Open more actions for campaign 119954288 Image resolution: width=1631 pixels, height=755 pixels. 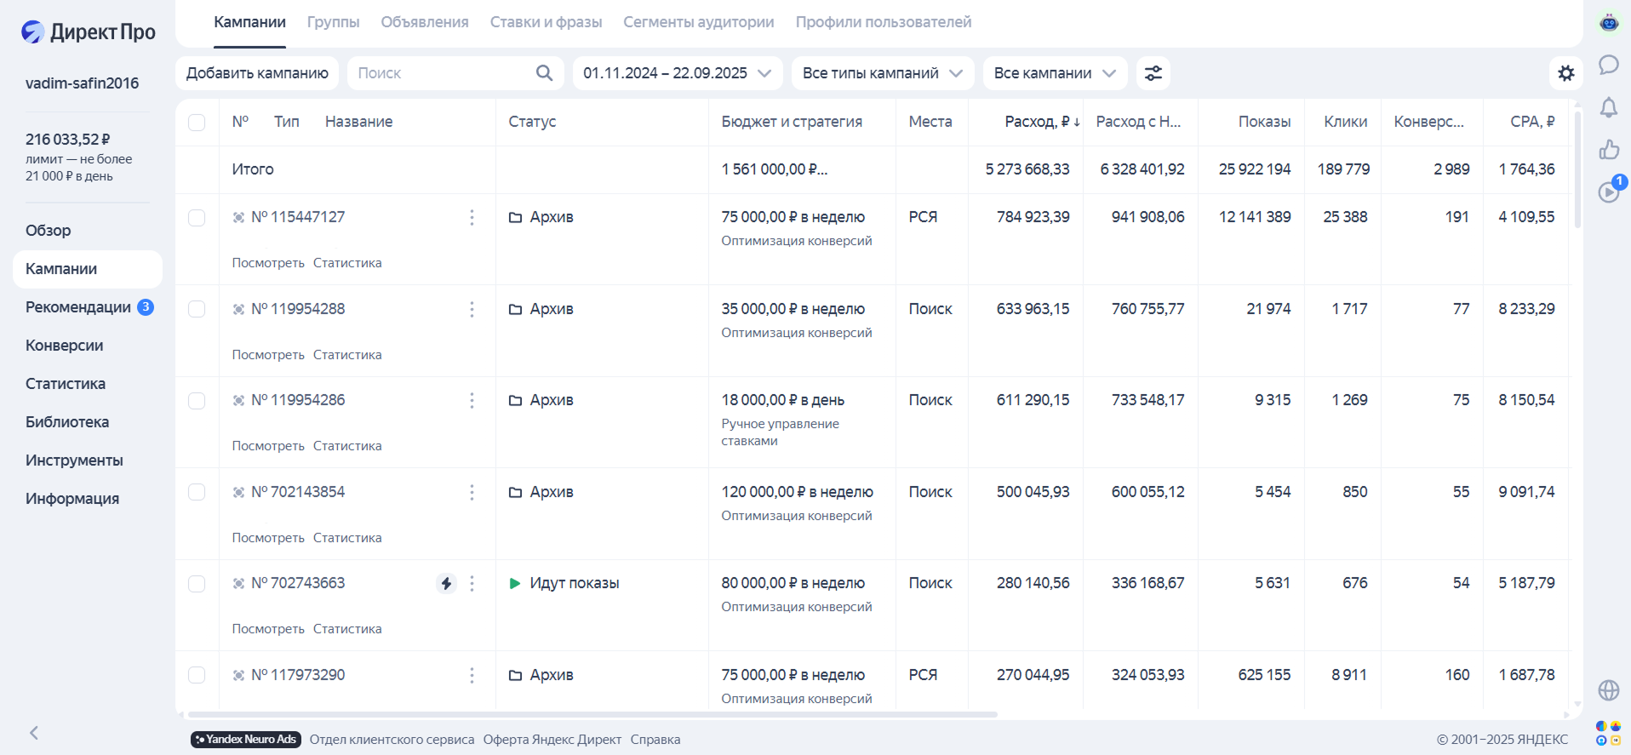pos(472,309)
